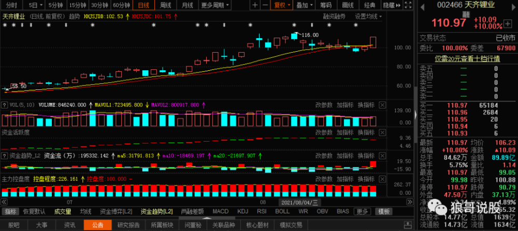Open the 核心题材 tab

(257, 225)
